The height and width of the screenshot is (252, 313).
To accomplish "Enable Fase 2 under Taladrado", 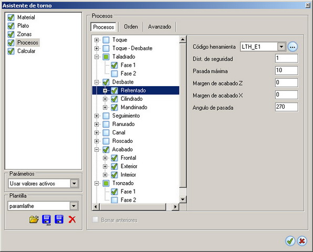I will 114,73.
